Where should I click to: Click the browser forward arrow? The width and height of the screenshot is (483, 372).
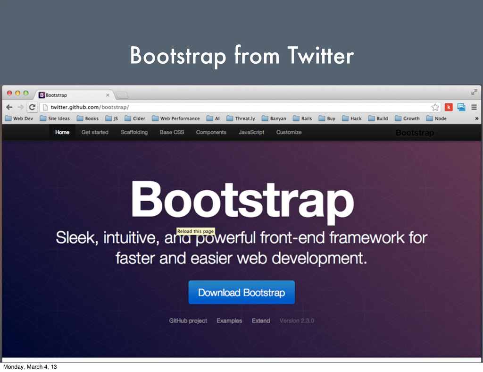pyautogui.click(x=21, y=107)
